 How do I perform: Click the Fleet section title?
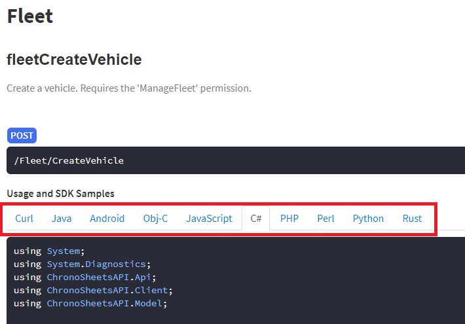[30, 16]
